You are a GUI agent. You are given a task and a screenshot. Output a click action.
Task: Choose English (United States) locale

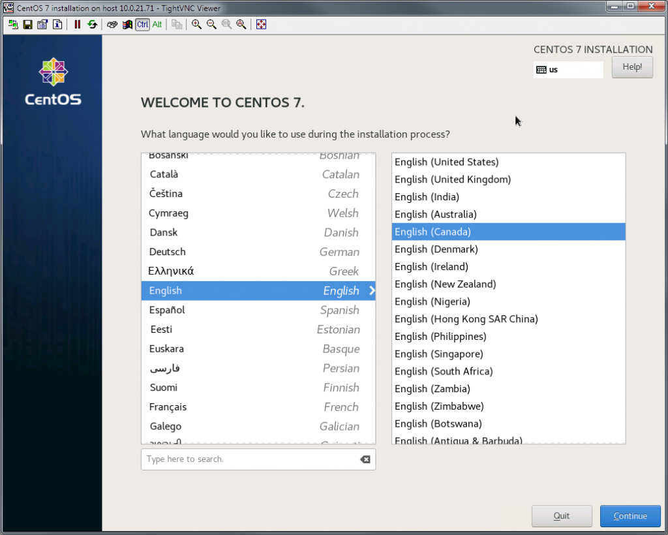509,162
